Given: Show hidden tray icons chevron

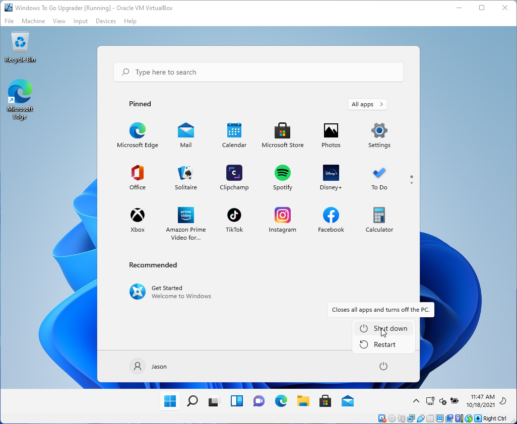Looking at the screenshot, I should pos(416,401).
